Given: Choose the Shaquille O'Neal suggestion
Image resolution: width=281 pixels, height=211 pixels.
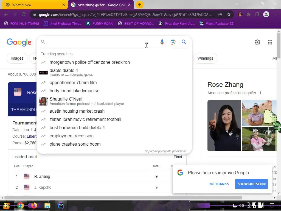Looking at the screenshot, I should pos(114,101).
